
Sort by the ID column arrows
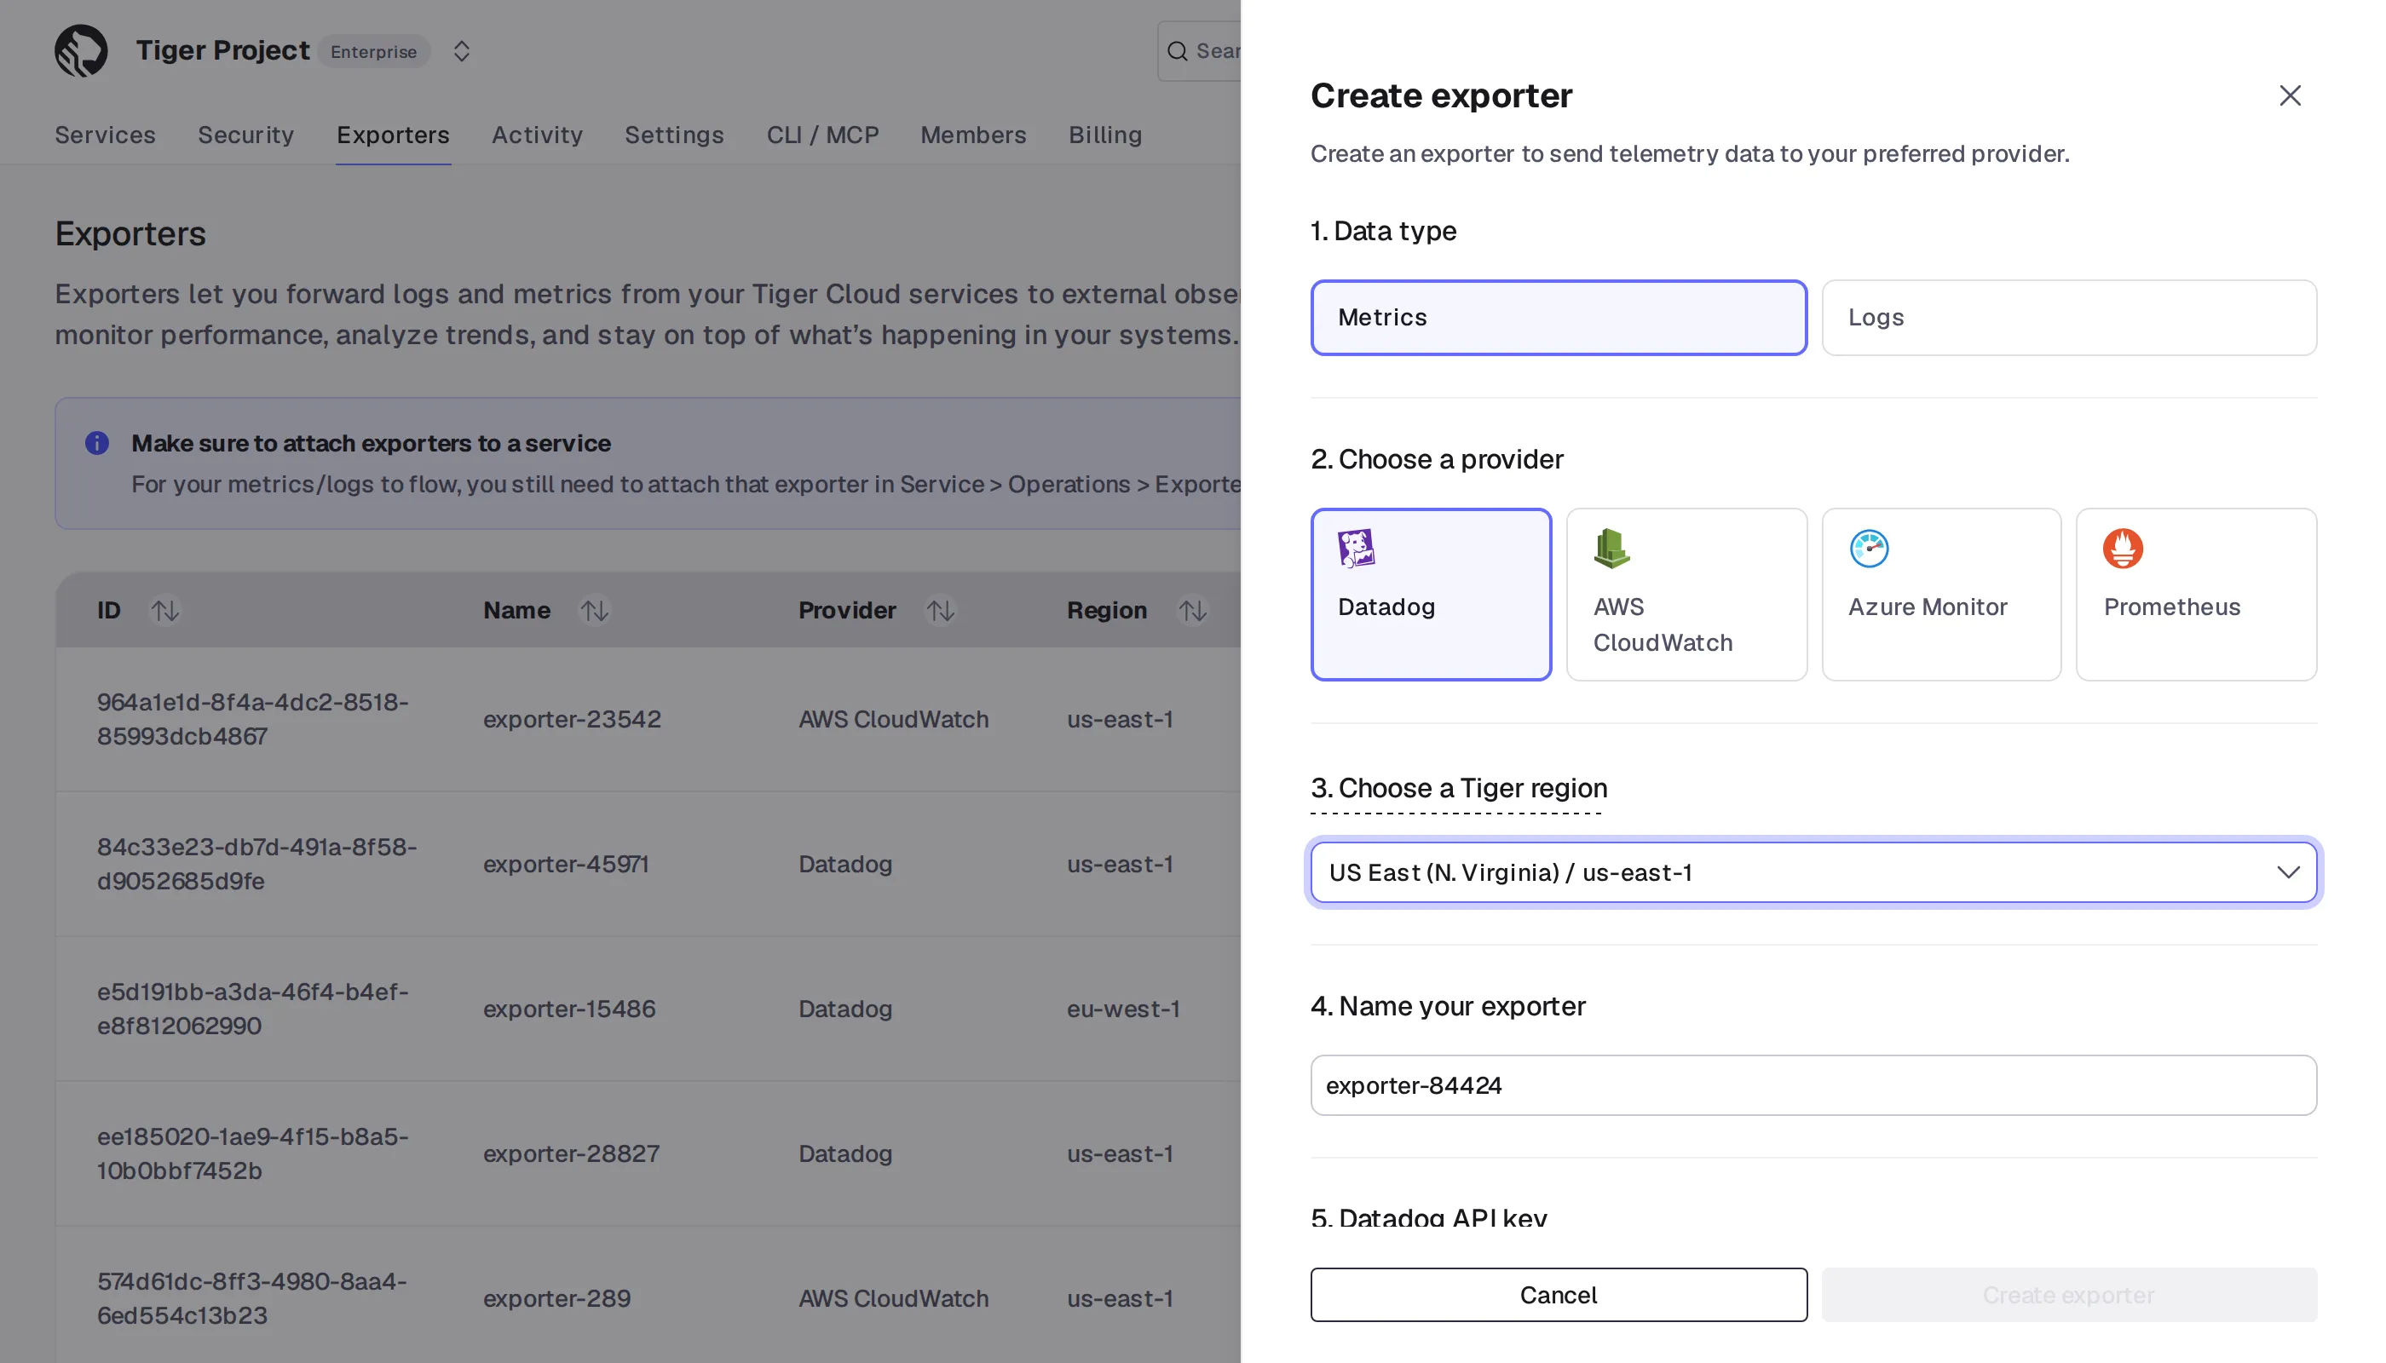pos(164,610)
